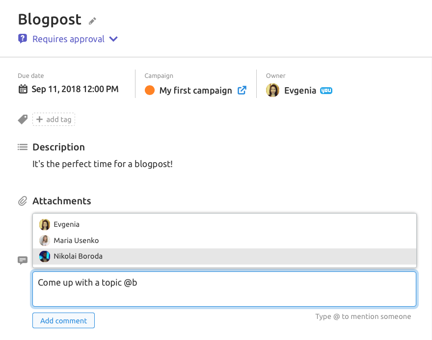The height and width of the screenshot is (340, 432).
Task: Click the pencil edit icon beside Blogpost
Action: (92, 21)
